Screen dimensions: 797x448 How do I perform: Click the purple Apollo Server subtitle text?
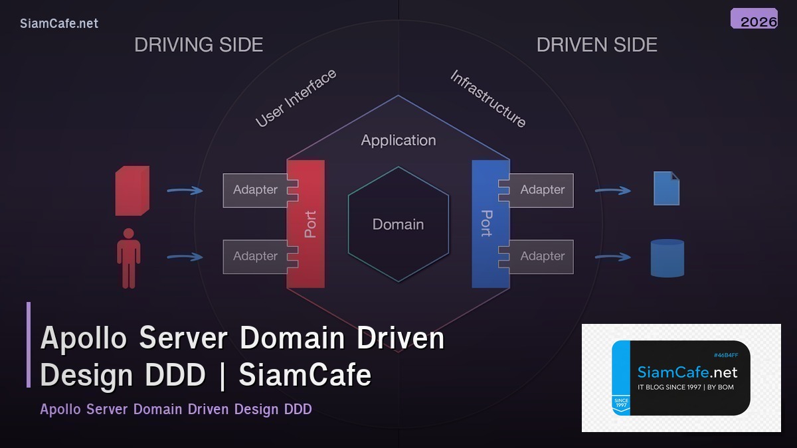point(176,410)
